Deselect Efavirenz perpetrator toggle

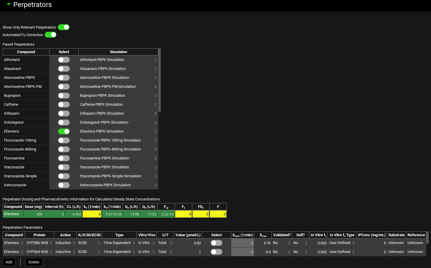point(64,131)
